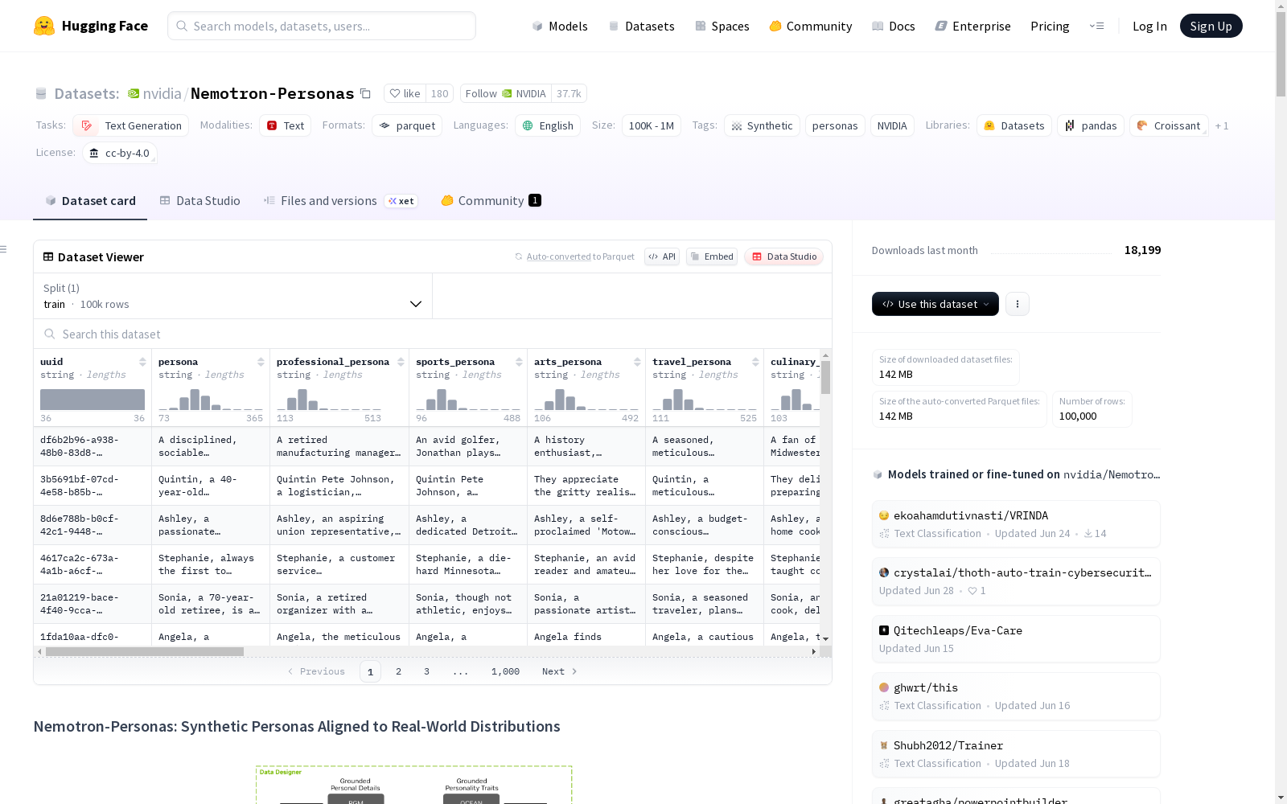Go to page 3 of the dataset
The image size is (1287, 804).
click(x=426, y=671)
